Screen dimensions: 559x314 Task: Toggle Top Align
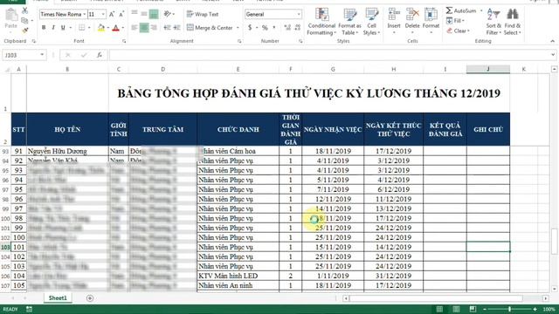tap(135, 14)
